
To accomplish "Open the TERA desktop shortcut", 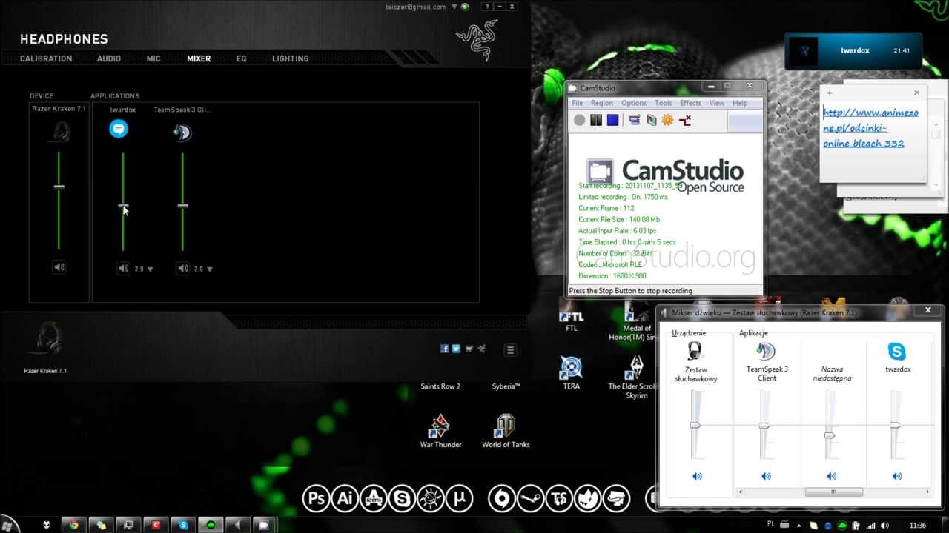I will point(571,373).
